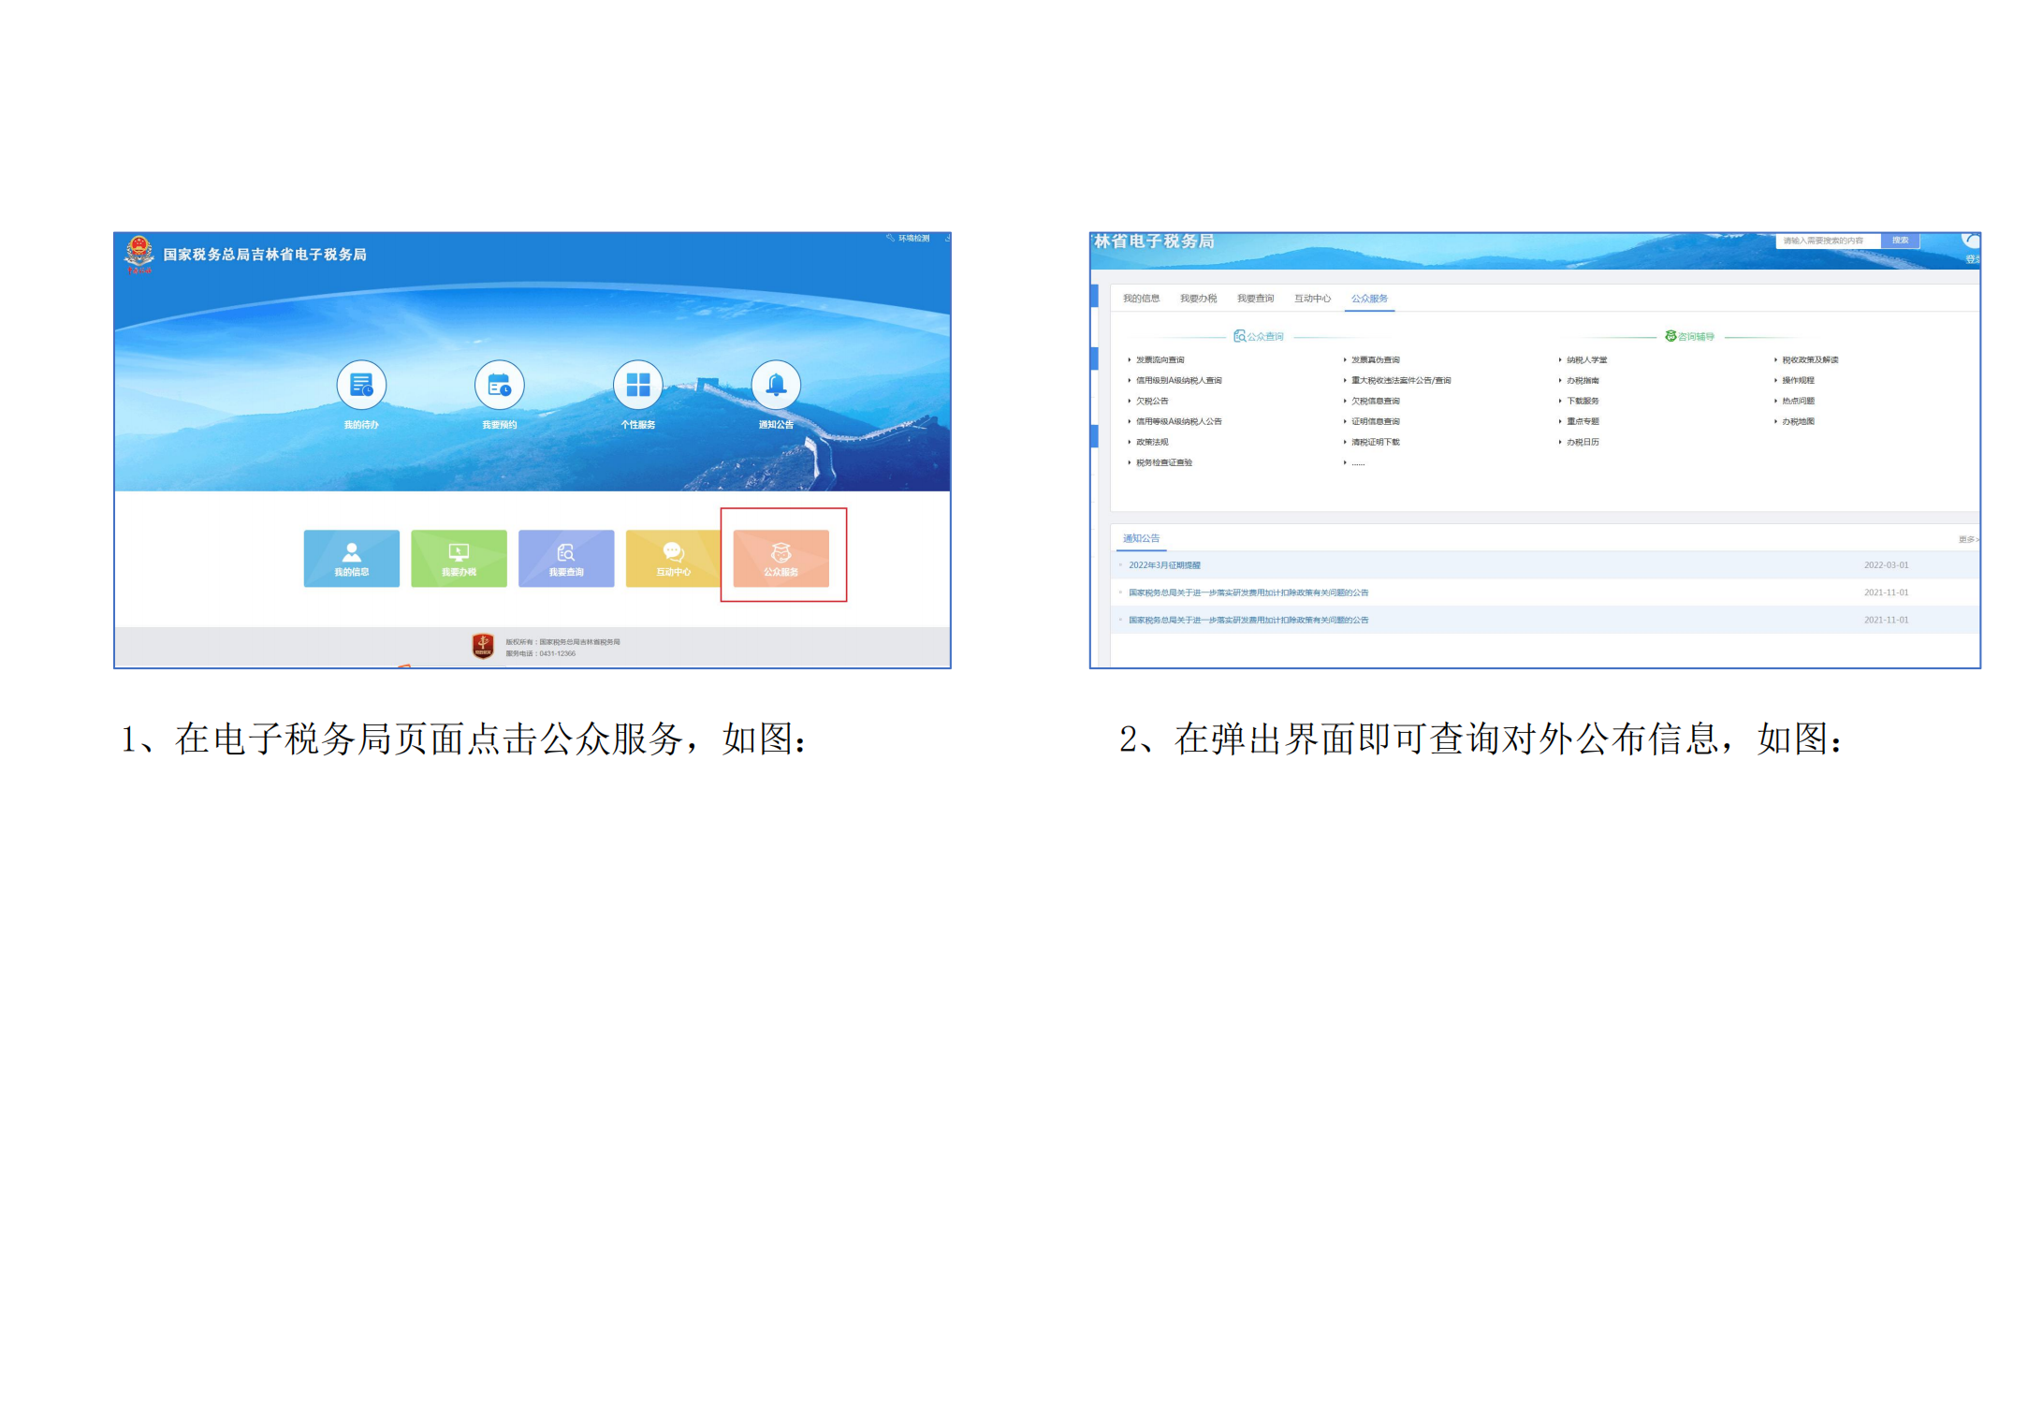This screenshot has height=1404, width=2028.
Task: Select the blue 我的信息 tile
Action: tap(352, 558)
